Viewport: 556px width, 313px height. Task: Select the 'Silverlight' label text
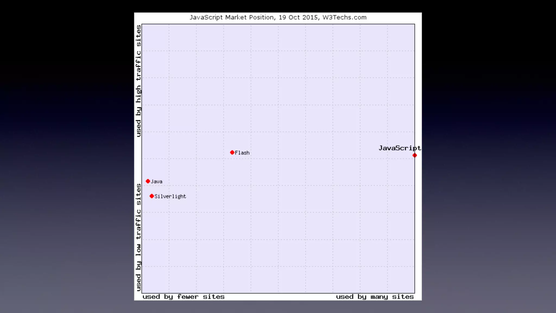pyautogui.click(x=170, y=196)
